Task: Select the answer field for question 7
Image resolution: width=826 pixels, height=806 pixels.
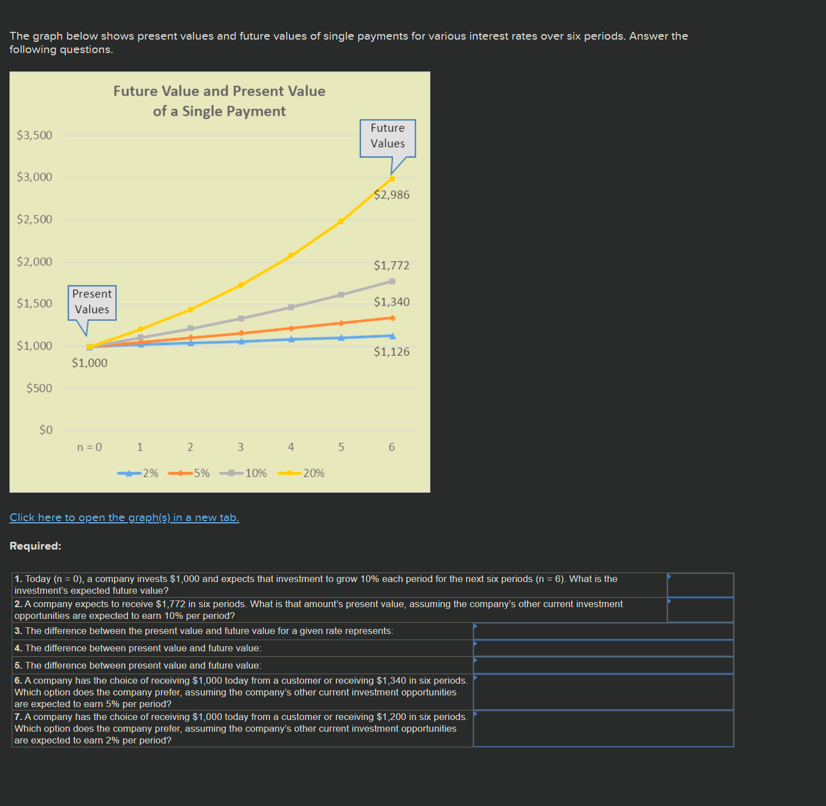Action: (602, 728)
